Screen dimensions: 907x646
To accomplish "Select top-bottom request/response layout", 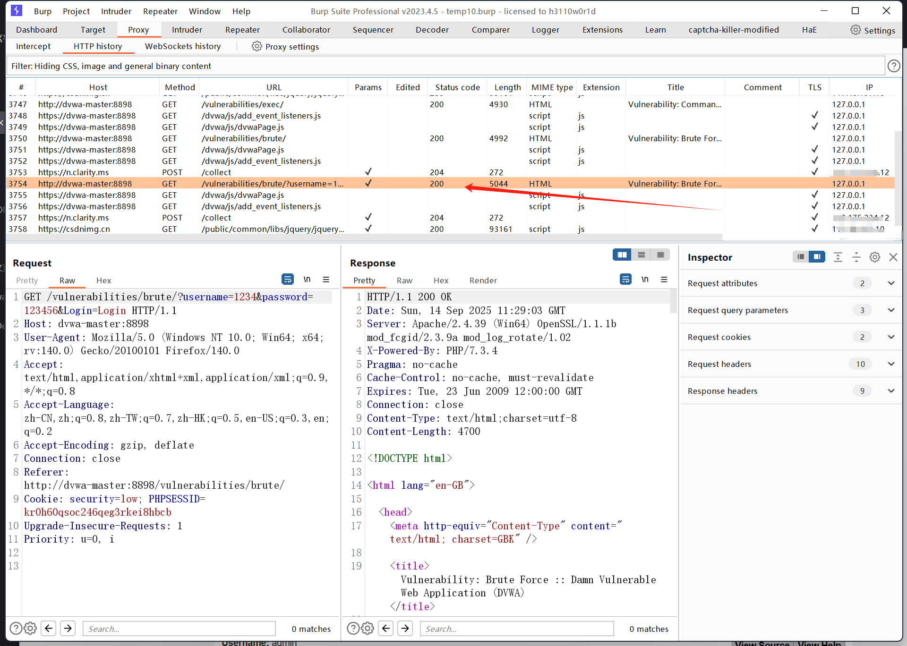I will pos(641,255).
